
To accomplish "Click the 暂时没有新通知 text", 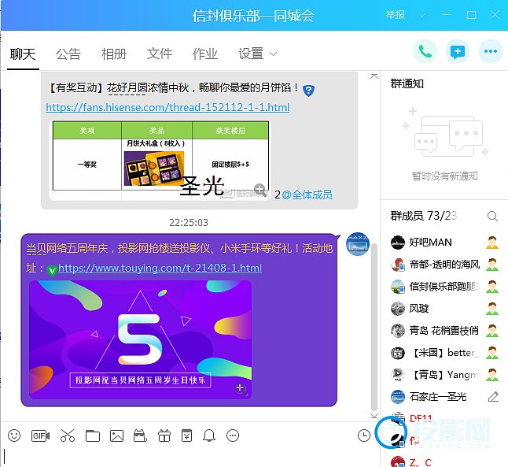I will click(445, 176).
